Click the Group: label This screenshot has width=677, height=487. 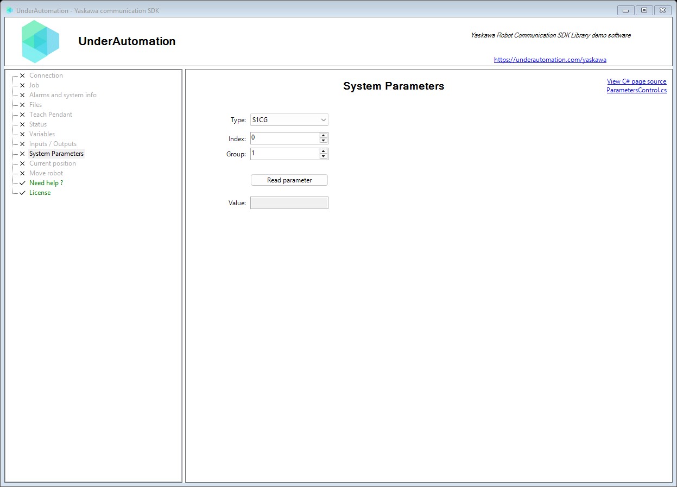(236, 154)
